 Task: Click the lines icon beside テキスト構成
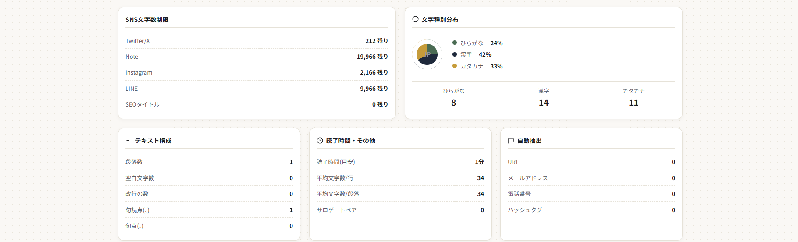pyautogui.click(x=128, y=141)
